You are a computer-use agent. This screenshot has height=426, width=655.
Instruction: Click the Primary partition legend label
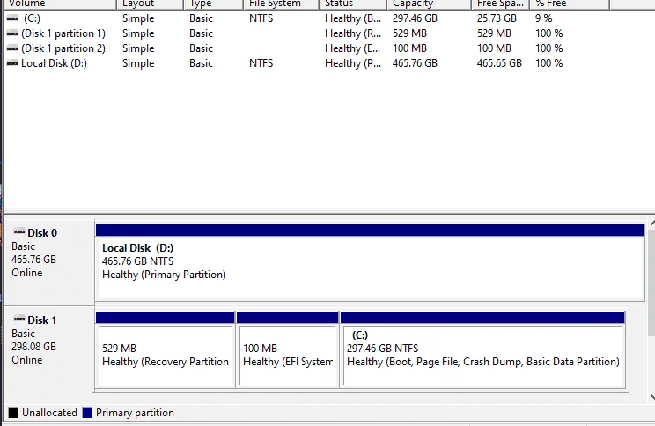click(135, 413)
